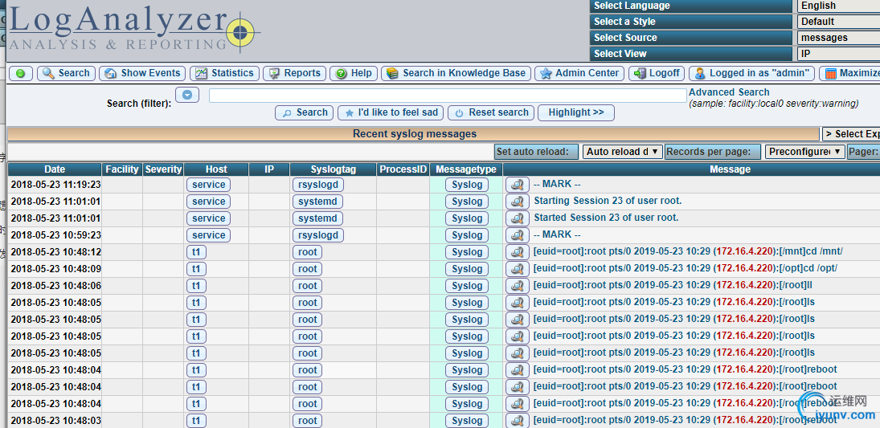This screenshot has height=428, width=880.
Task: Click the Syslogtag column header
Action: coord(334,169)
